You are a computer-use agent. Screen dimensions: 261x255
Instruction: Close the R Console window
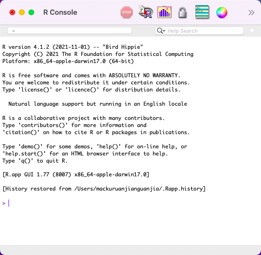click(x=12, y=12)
